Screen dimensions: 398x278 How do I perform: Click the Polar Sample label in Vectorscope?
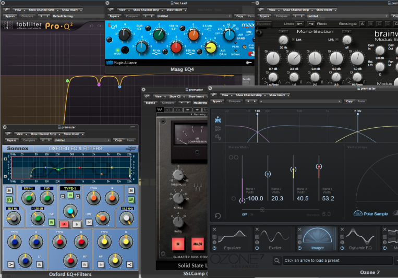point(376,214)
